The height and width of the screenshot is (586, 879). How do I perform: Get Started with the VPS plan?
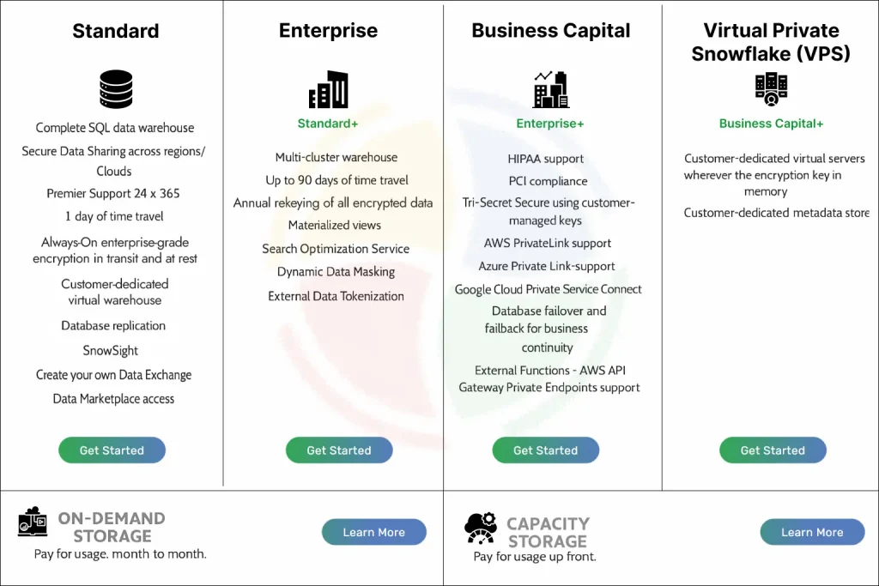pos(773,450)
